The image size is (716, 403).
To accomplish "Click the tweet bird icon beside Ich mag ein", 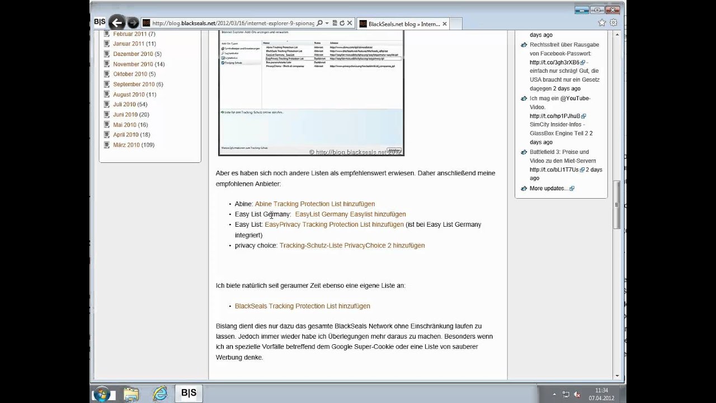I will pyautogui.click(x=524, y=99).
